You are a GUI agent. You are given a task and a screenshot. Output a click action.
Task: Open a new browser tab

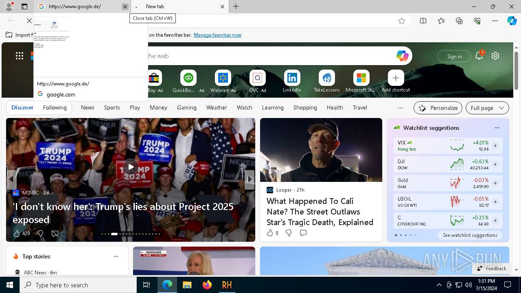236,7
